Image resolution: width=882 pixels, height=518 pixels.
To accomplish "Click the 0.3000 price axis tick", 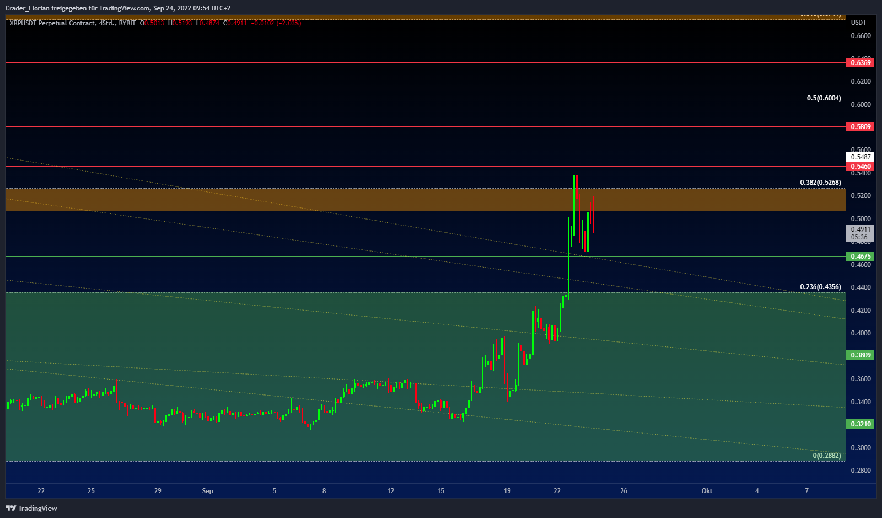I will 861,448.
